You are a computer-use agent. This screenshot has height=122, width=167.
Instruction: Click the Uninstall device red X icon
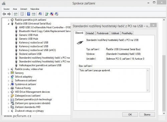click(x=51, y=14)
